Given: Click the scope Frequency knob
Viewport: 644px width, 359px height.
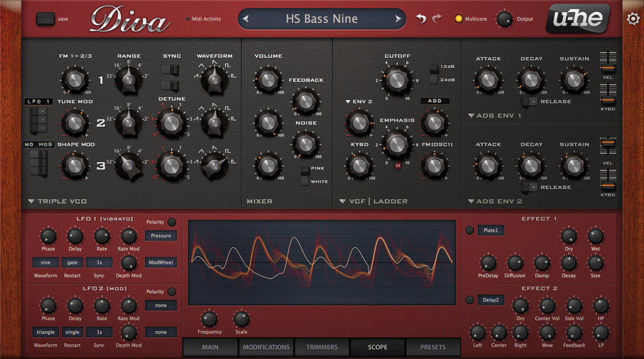Looking at the screenshot, I should pyautogui.click(x=209, y=319).
